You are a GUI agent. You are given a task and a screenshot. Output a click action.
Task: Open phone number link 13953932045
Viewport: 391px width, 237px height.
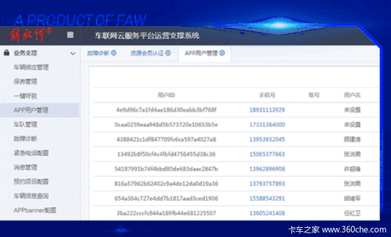click(x=267, y=139)
